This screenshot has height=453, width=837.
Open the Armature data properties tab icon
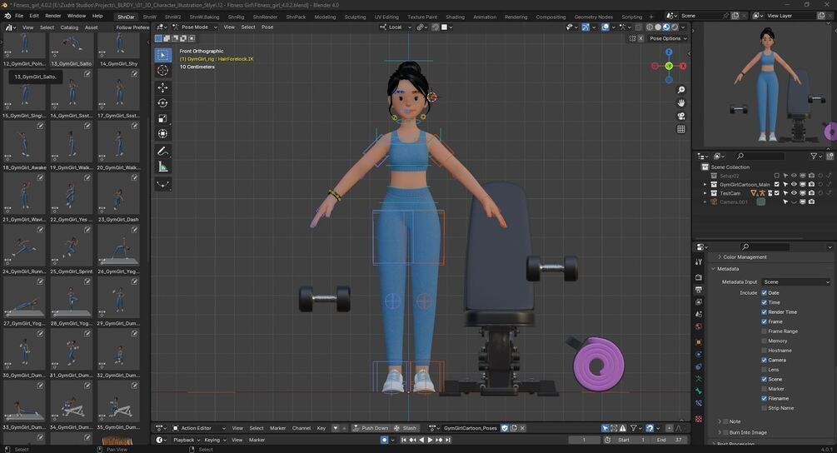coord(699,379)
